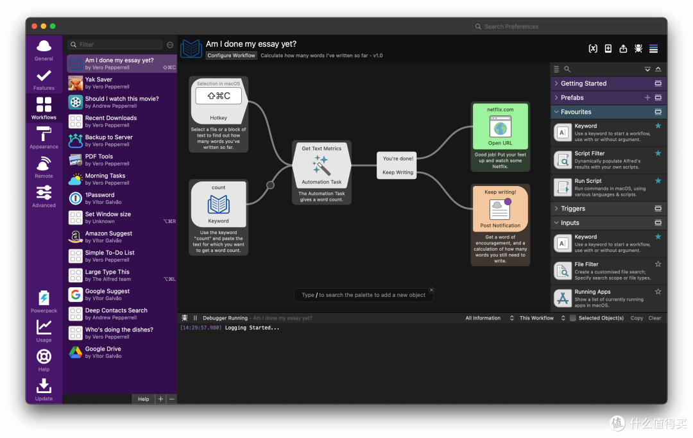Clear the debugger log
The width and height of the screenshot is (693, 438).
[654, 318]
